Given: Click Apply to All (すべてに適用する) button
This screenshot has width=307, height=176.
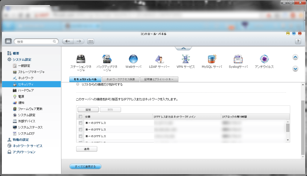Looking at the screenshot, I should point(85,166).
